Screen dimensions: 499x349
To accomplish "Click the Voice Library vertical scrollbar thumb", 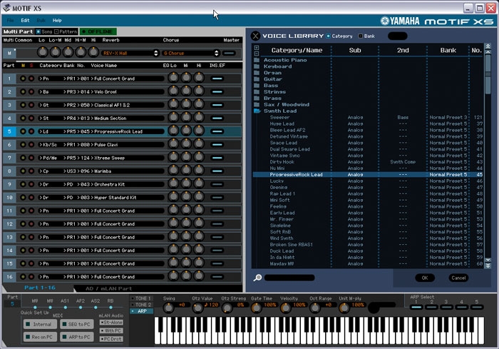I will click(488, 74).
